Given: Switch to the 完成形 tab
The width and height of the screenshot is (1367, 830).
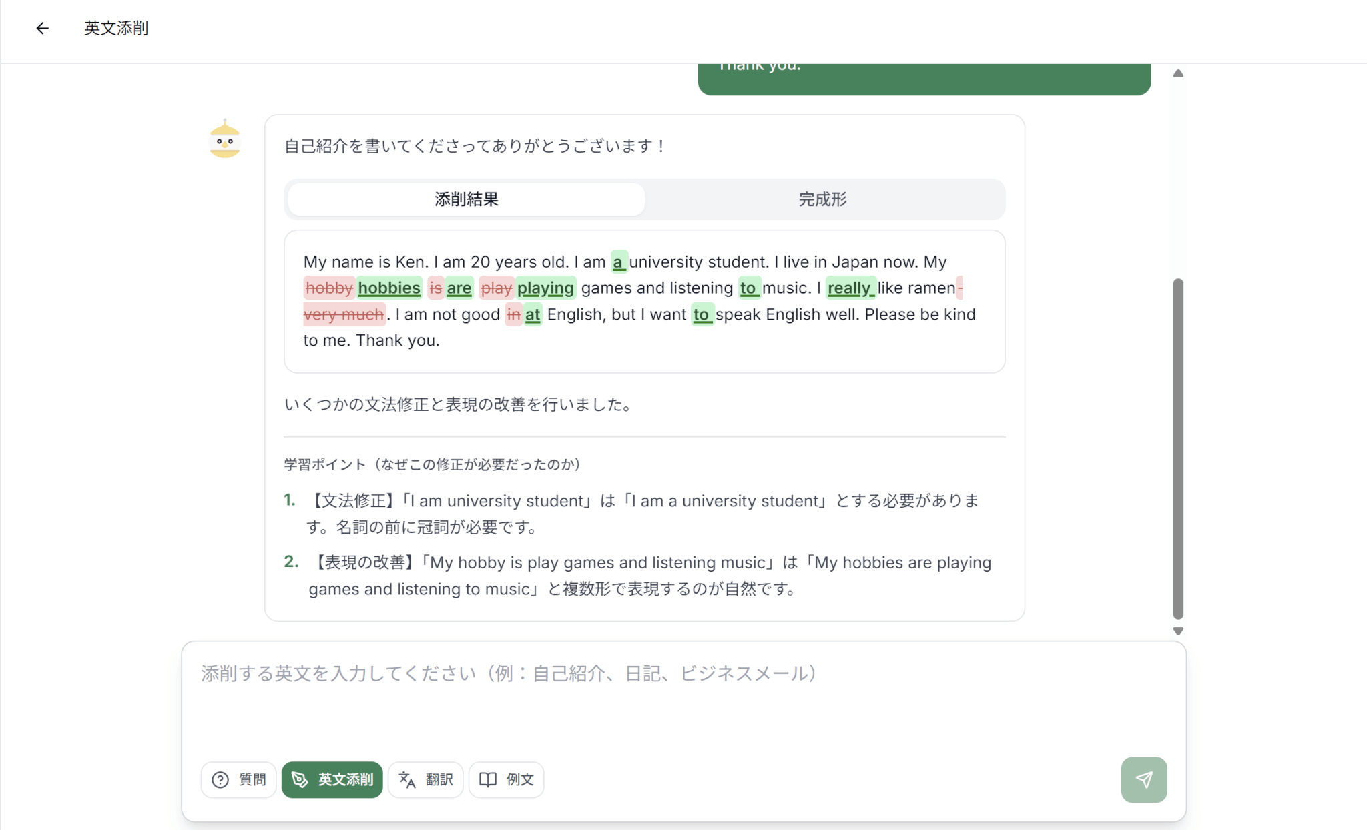Looking at the screenshot, I should point(822,199).
